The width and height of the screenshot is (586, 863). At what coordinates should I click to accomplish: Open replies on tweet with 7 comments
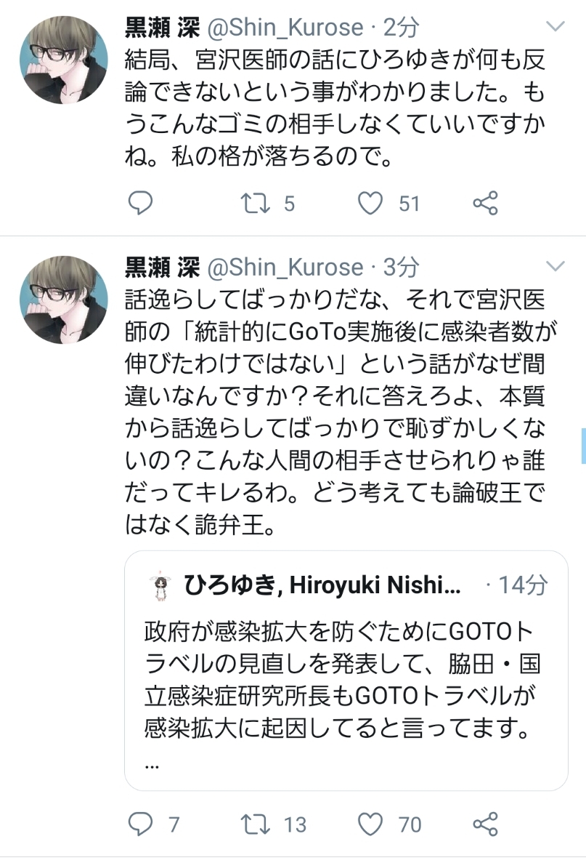140,824
